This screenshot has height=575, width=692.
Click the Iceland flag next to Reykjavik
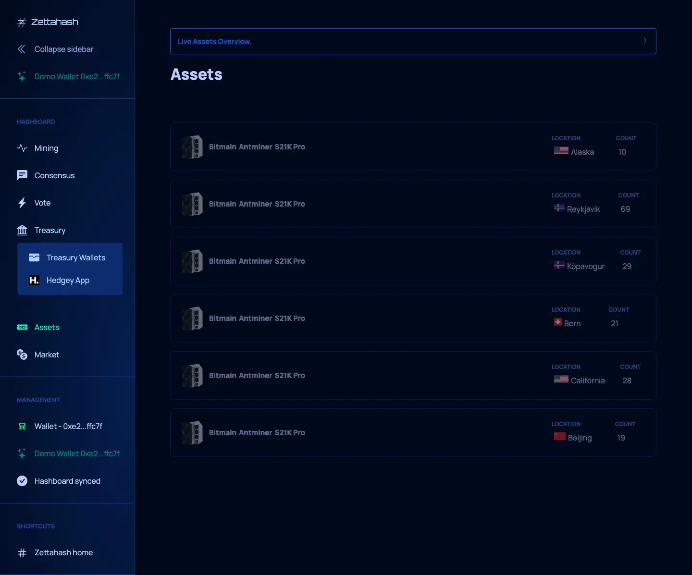click(559, 208)
